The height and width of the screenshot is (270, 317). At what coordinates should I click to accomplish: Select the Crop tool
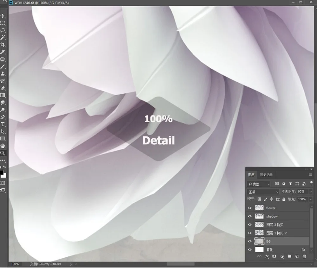coord(3,45)
